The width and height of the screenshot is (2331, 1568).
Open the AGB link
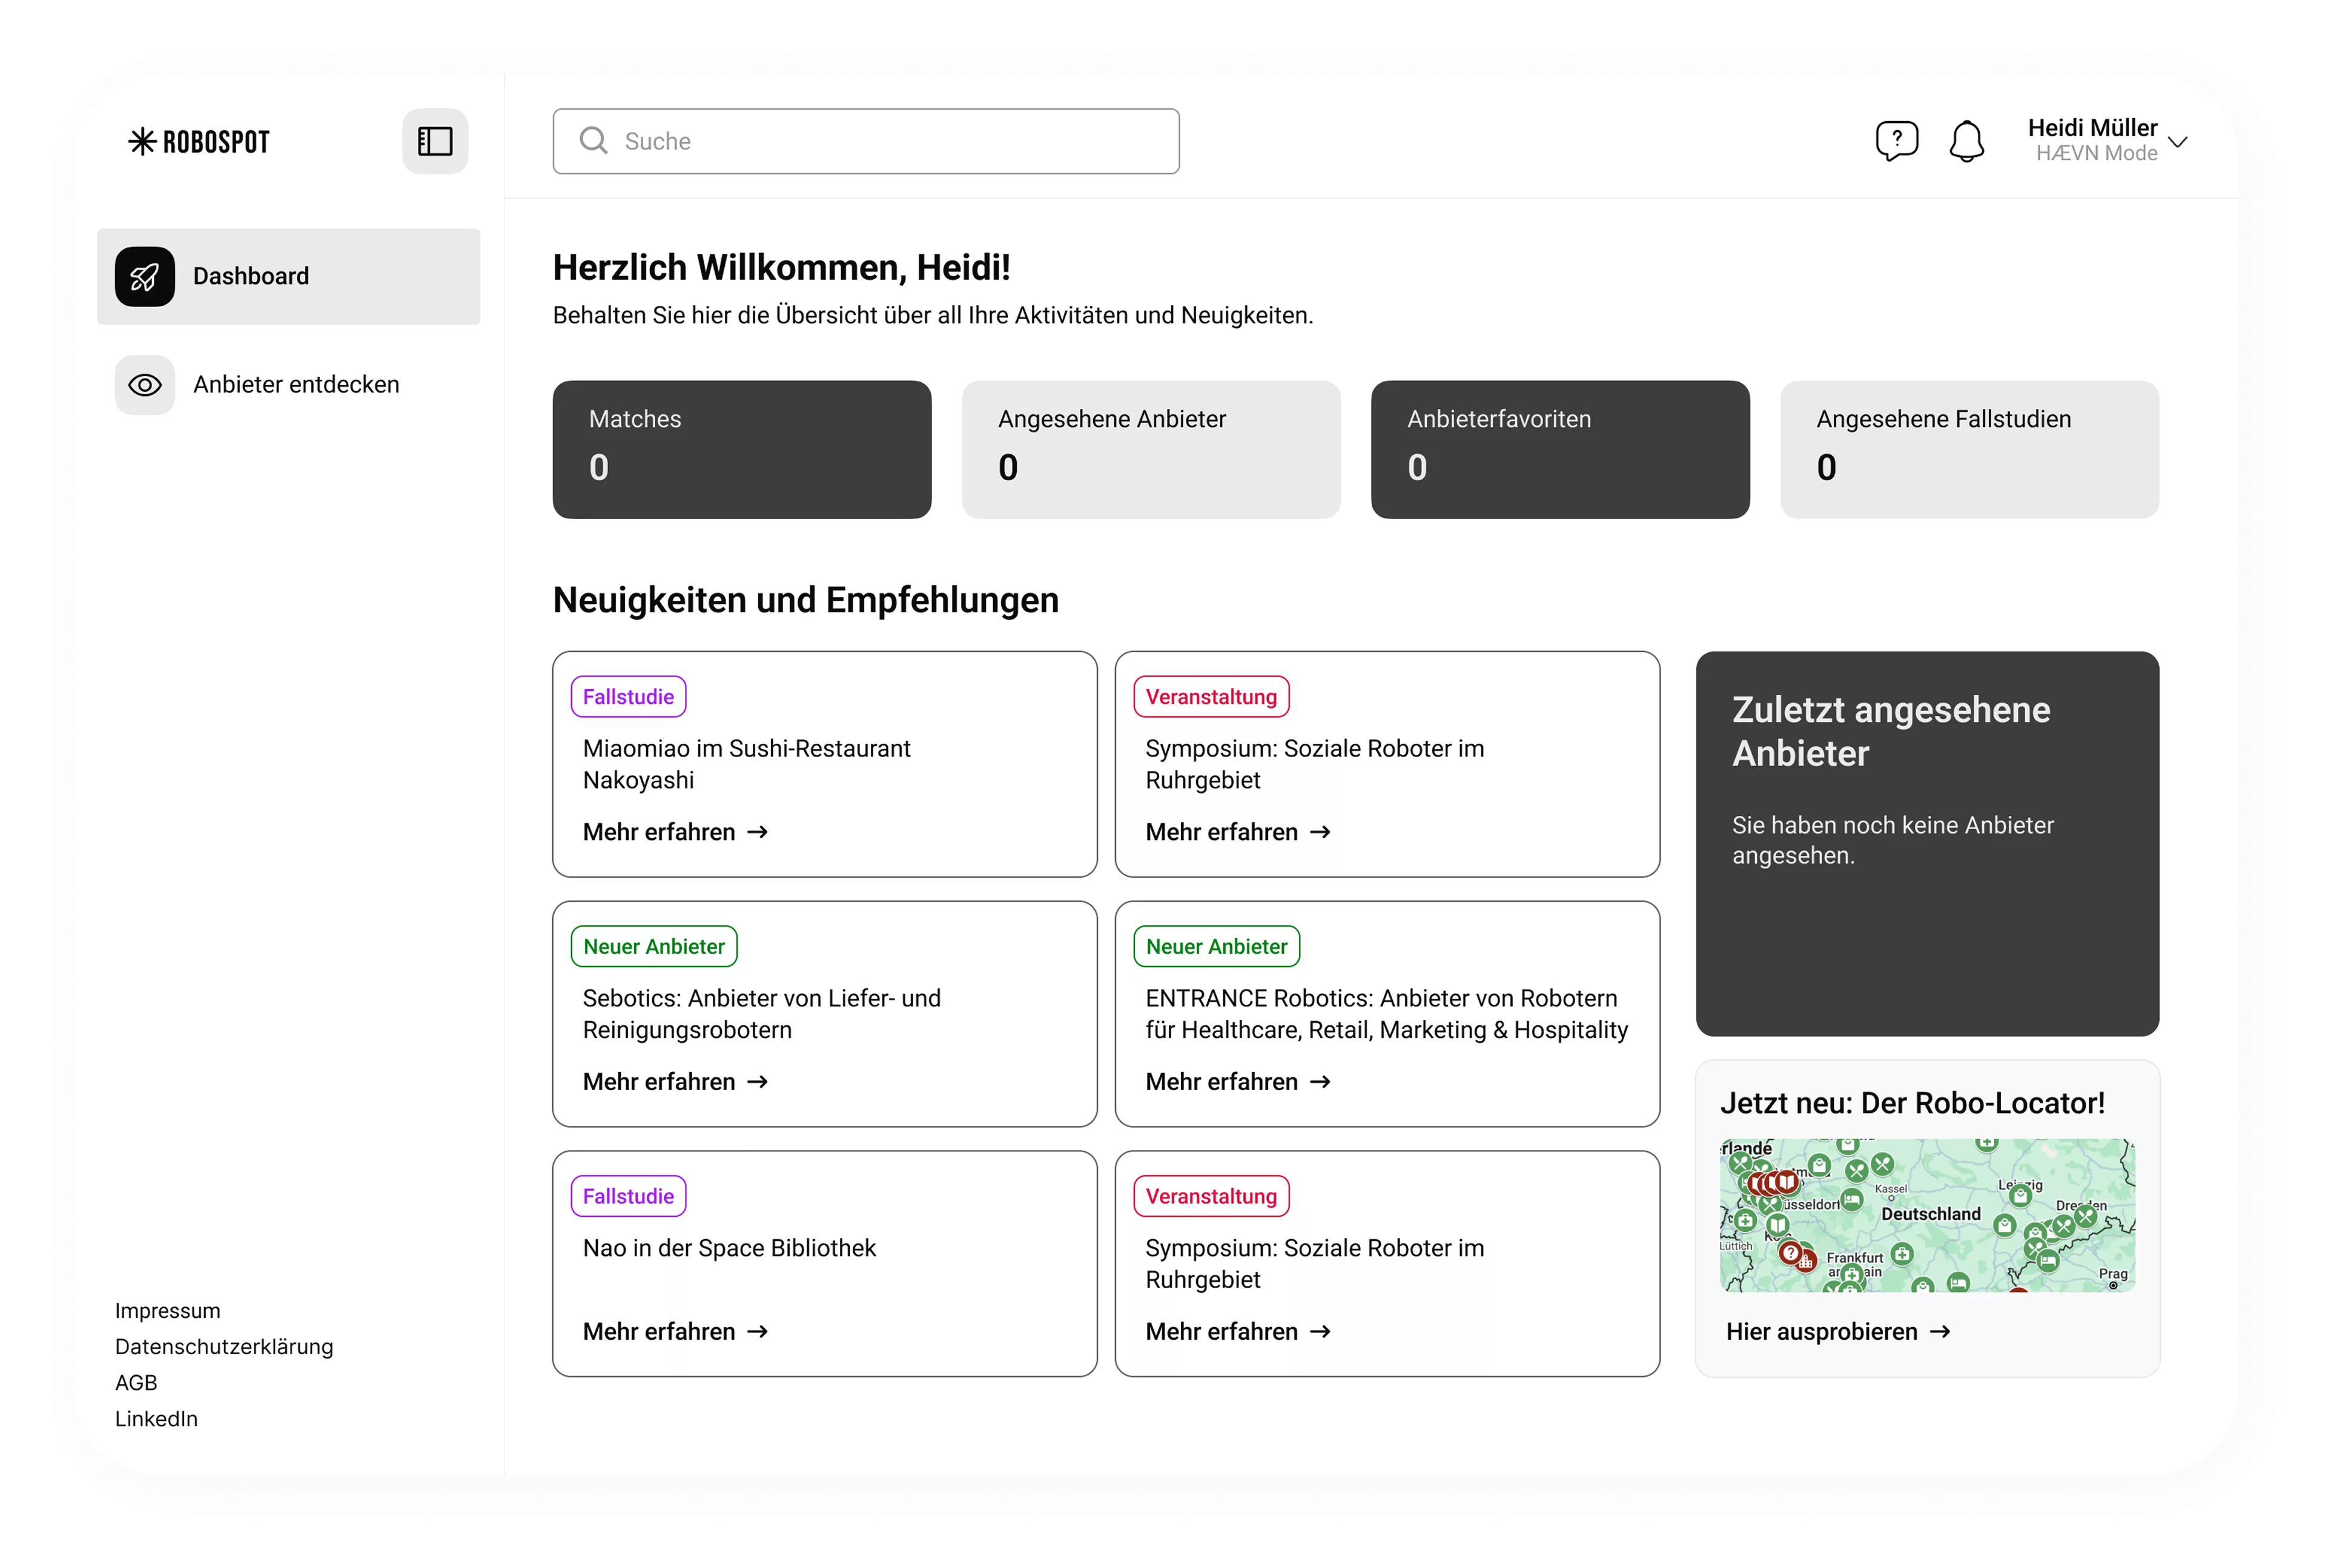click(x=136, y=1383)
